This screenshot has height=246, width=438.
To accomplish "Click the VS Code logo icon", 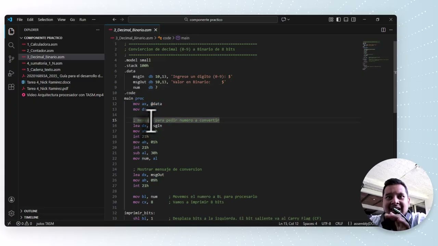I will pos(10,19).
